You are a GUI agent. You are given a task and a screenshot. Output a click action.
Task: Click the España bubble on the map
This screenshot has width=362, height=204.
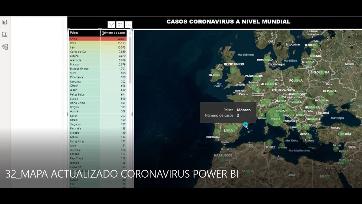pos(229,129)
